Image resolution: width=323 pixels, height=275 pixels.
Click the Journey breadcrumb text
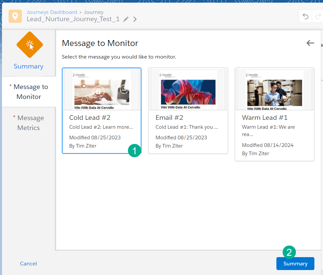(x=94, y=12)
